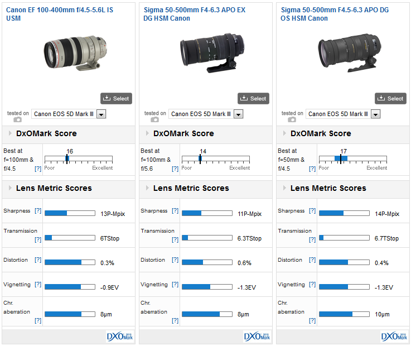
Task: Click the camera icon under tested on, Sigma EX column
Action: [x=154, y=119]
